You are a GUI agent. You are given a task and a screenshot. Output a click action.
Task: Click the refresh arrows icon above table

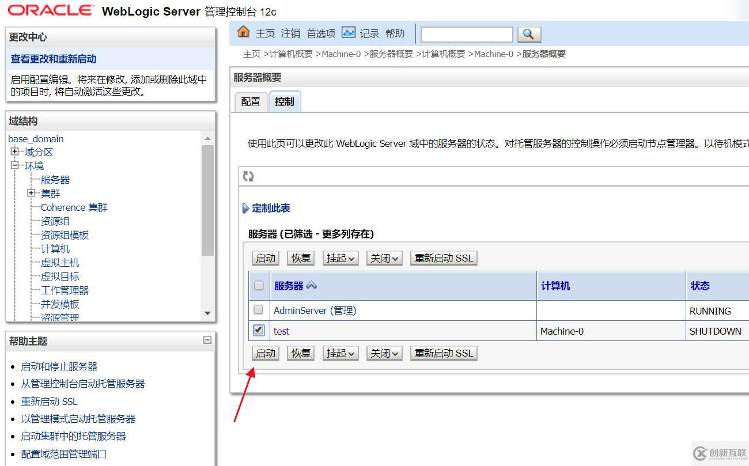248,176
